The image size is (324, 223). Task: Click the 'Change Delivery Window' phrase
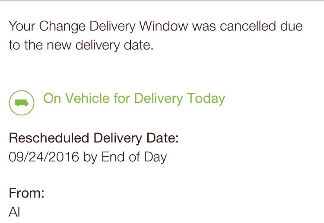[114, 26]
